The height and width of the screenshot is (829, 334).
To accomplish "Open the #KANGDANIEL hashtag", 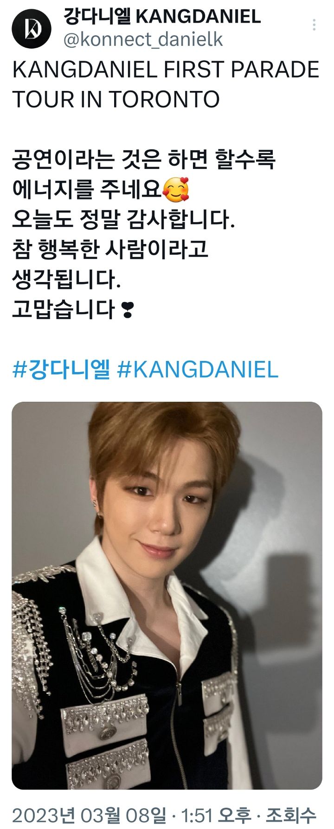I will point(198,370).
